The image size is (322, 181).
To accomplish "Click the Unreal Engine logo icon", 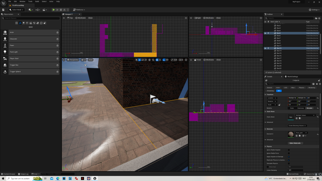I will [x=4, y=4].
